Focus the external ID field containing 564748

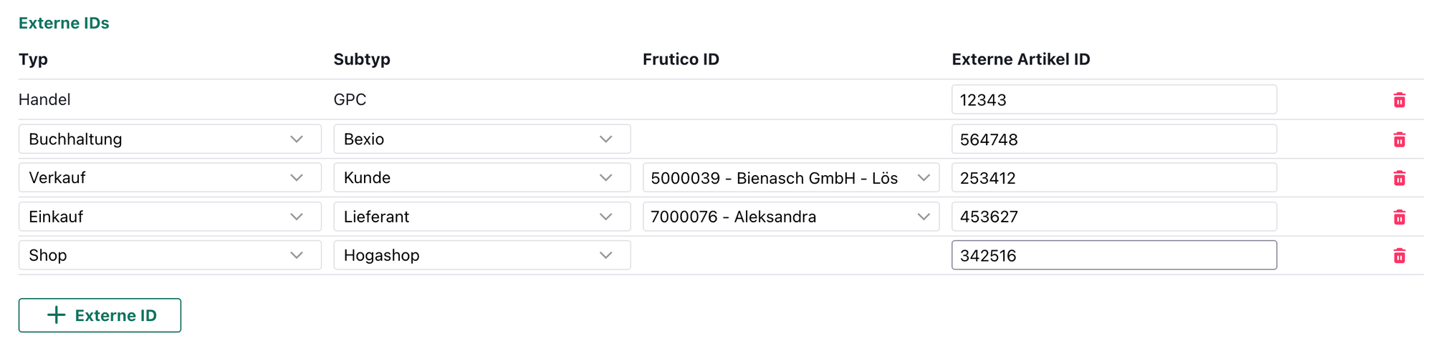coord(1113,139)
